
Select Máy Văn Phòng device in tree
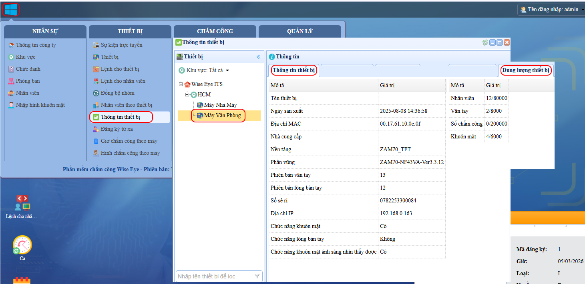(222, 116)
